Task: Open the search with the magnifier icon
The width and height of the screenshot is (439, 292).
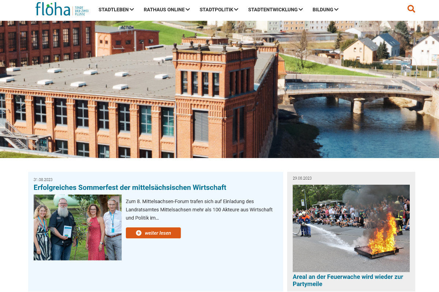Action: [411, 9]
